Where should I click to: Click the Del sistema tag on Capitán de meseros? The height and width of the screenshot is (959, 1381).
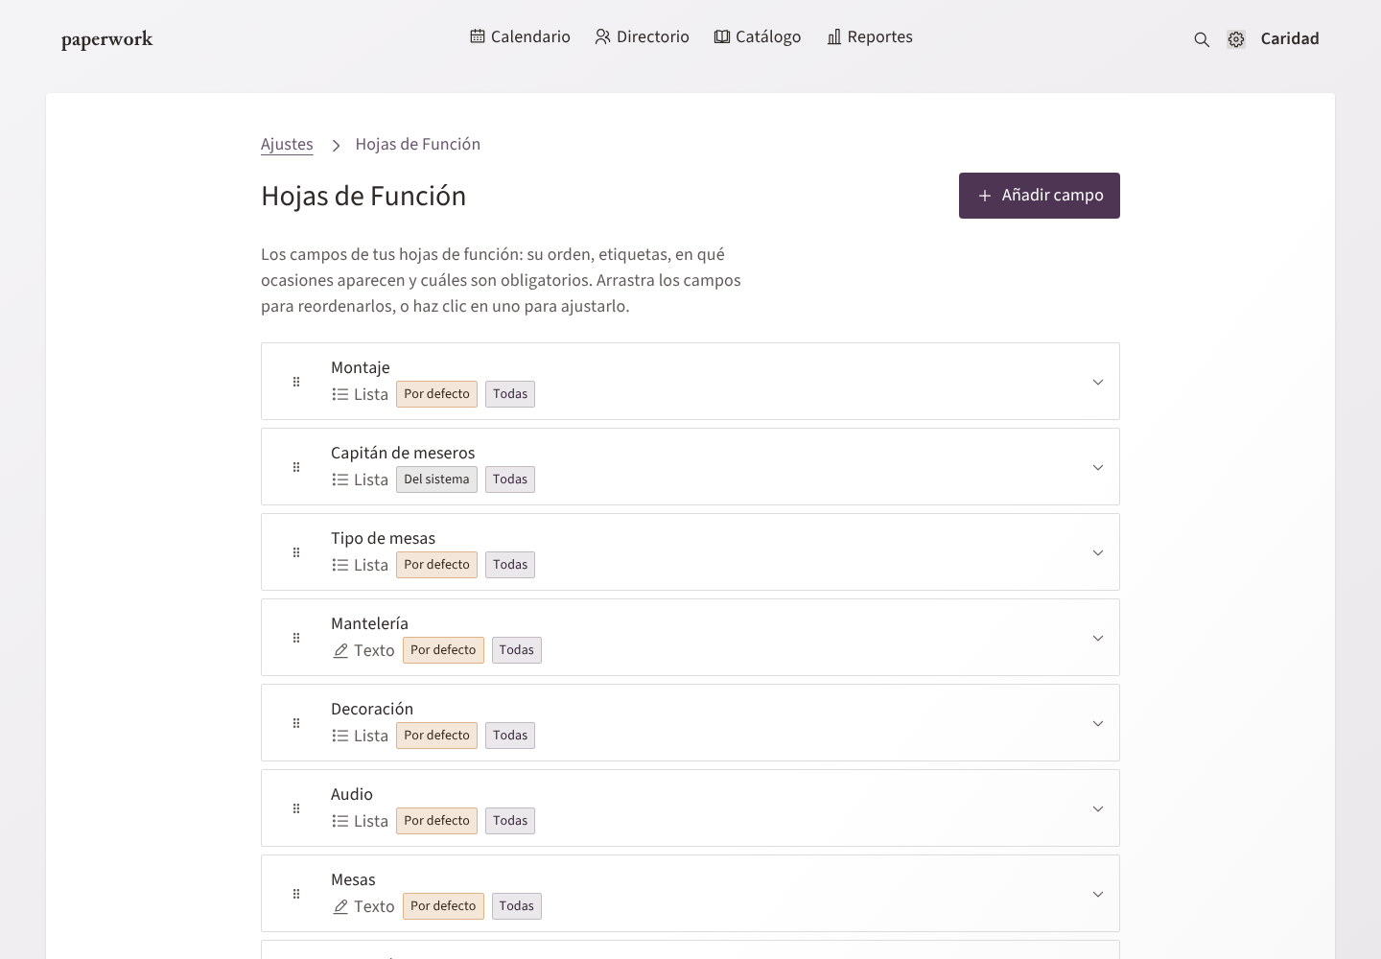(436, 479)
